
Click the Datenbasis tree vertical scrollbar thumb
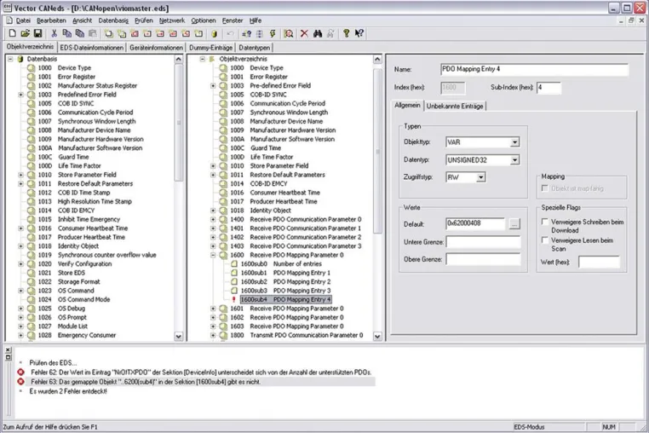click(x=178, y=122)
